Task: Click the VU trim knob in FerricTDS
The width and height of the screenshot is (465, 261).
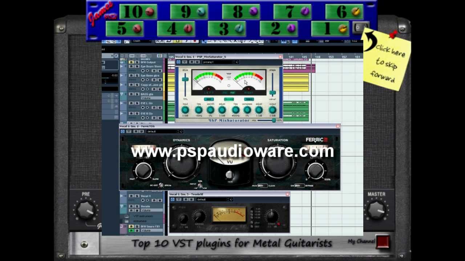Action: pyautogui.click(x=229, y=175)
